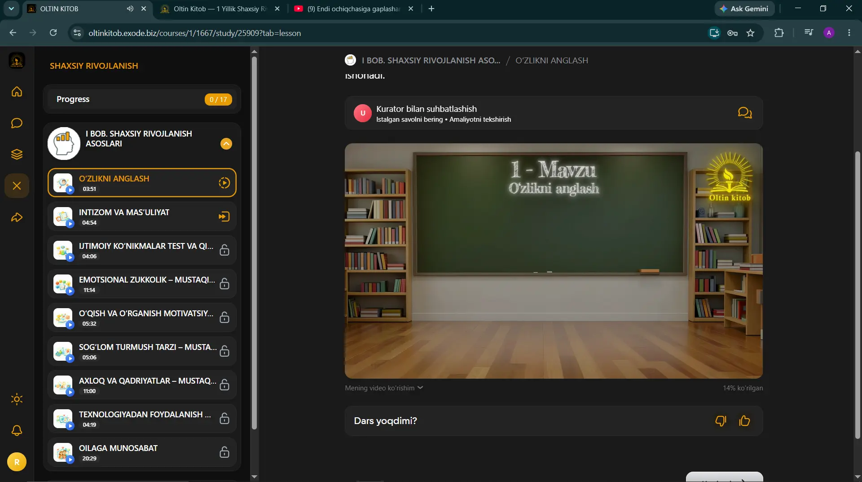Screen dimensions: 862x482
Task: Click the Oltin Kitob logo at top of sidebar
Action: tap(17, 61)
